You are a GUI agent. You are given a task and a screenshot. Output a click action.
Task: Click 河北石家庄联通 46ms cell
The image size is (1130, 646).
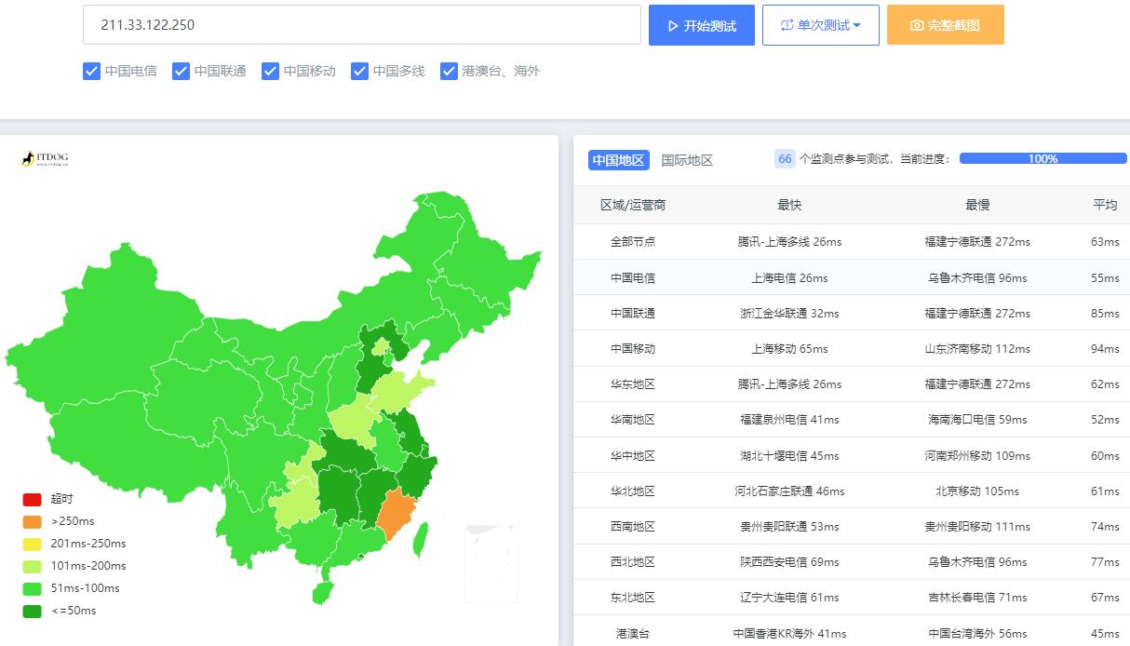(x=789, y=491)
